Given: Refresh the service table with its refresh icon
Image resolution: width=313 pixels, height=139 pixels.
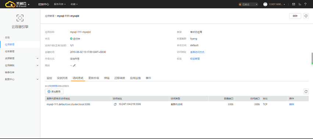Looking at the screenshot, I should tap(306, 91).
